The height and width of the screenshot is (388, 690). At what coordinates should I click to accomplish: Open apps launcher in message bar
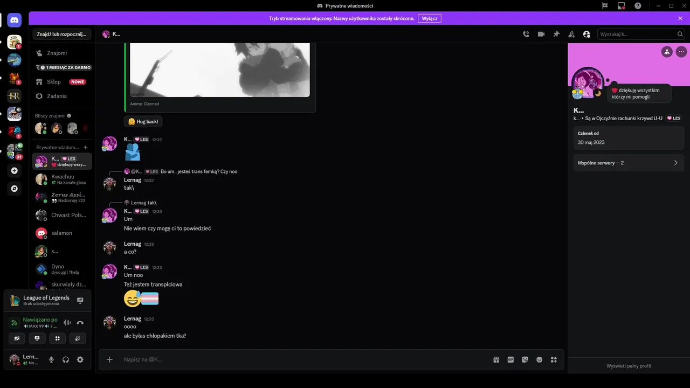coord(554,359)
